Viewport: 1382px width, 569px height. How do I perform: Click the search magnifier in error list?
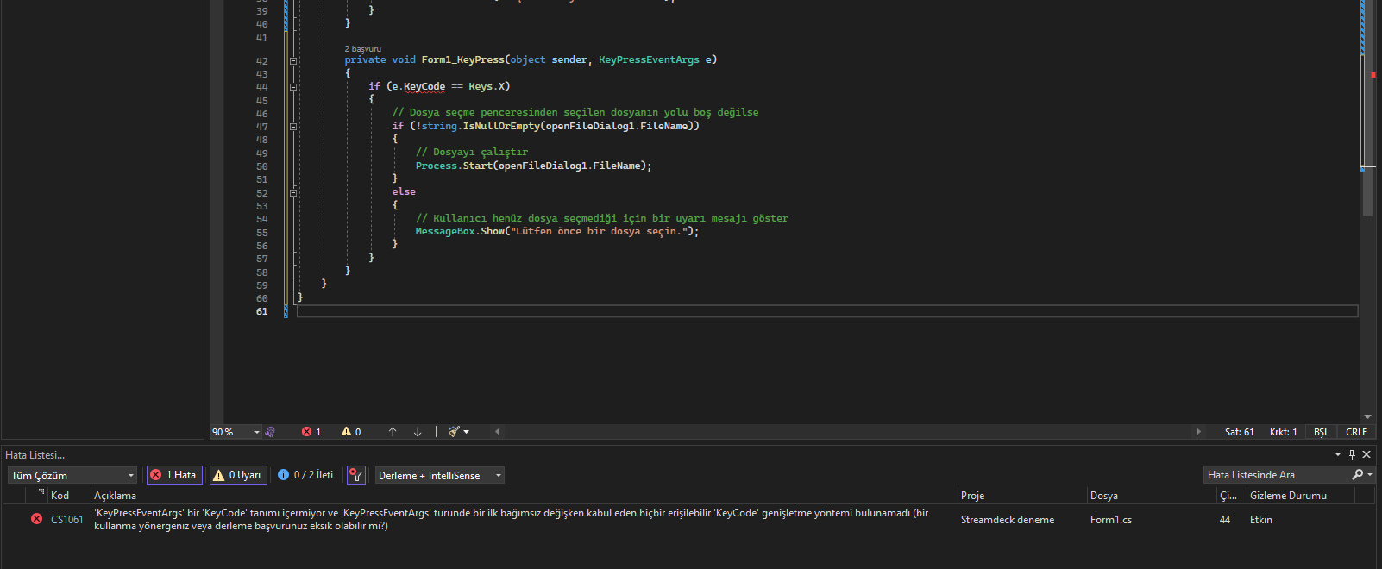click(x=1358, y=475)
